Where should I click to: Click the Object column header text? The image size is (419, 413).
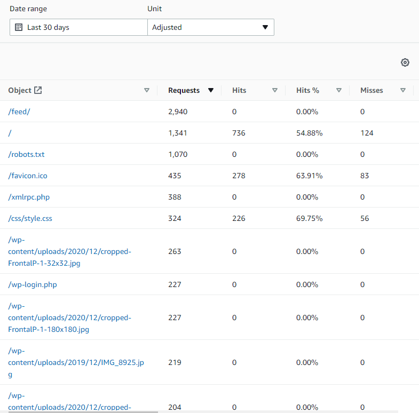click(20, 90)
